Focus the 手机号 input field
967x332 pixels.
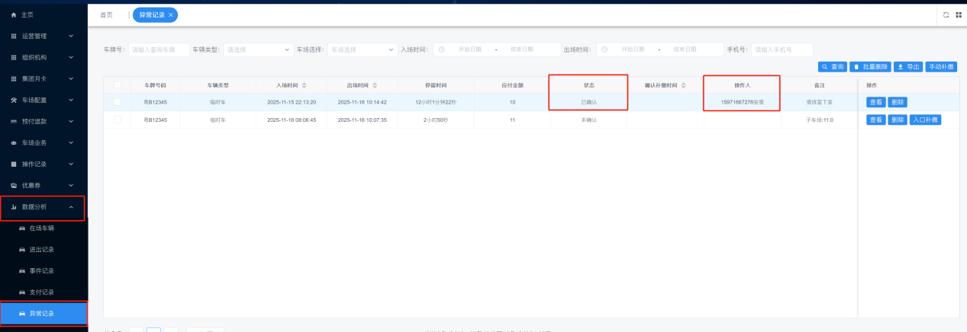(782, 49)
